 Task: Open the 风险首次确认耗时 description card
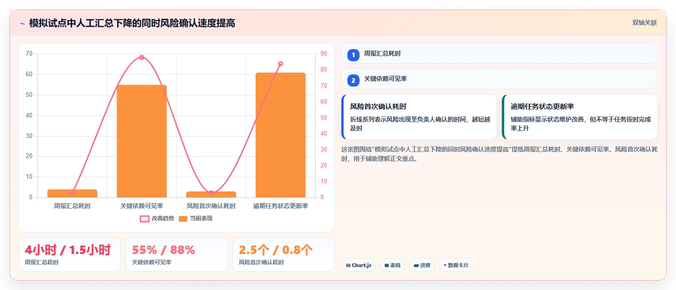419,117
